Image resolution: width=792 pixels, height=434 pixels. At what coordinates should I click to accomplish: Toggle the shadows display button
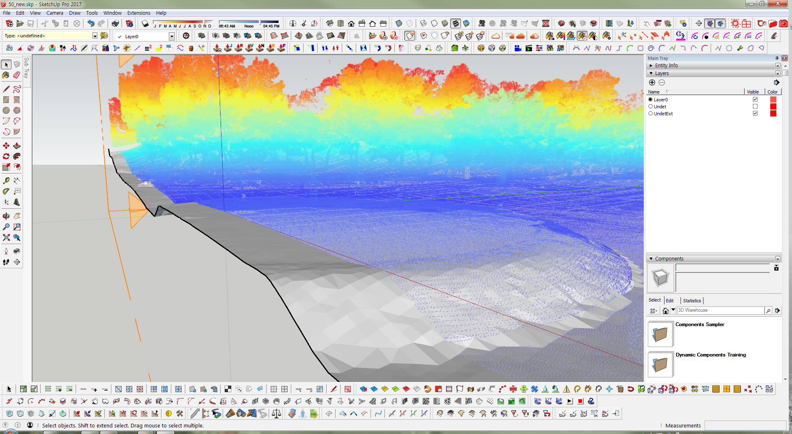[145, 23]
